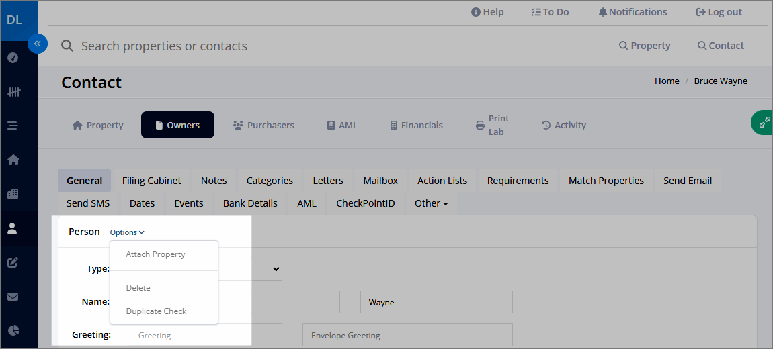773x349 pixels.
Task: Click the Bruce Wayne breadcrumb
Action: pyautogui.click(x=721, y=81)
